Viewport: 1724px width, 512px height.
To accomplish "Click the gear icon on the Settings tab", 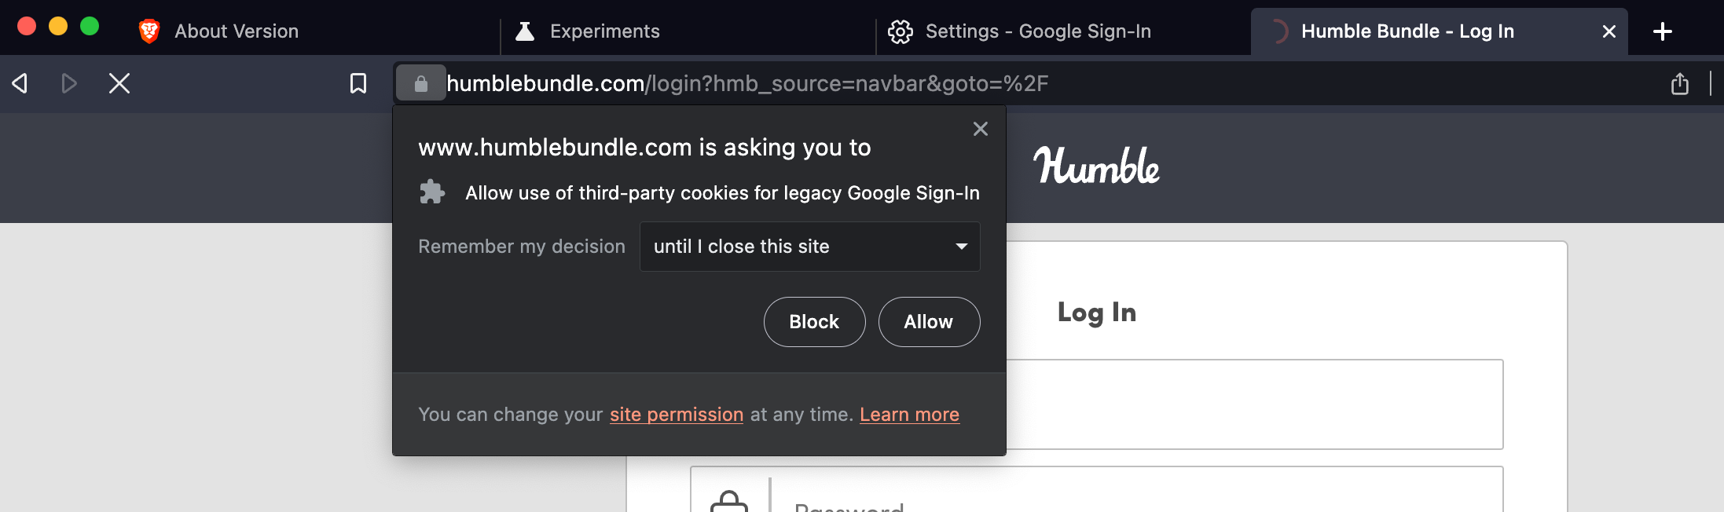I will pyautogui.click(x=901, y=31).
